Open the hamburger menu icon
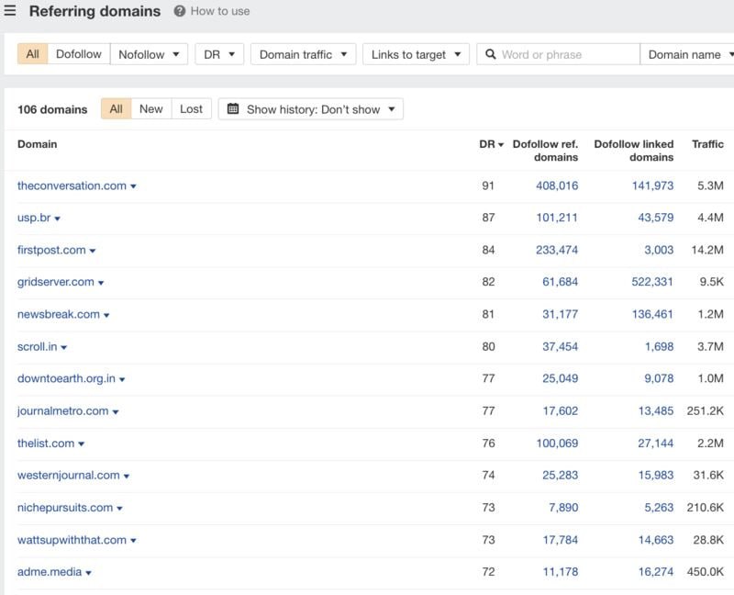 10,10
